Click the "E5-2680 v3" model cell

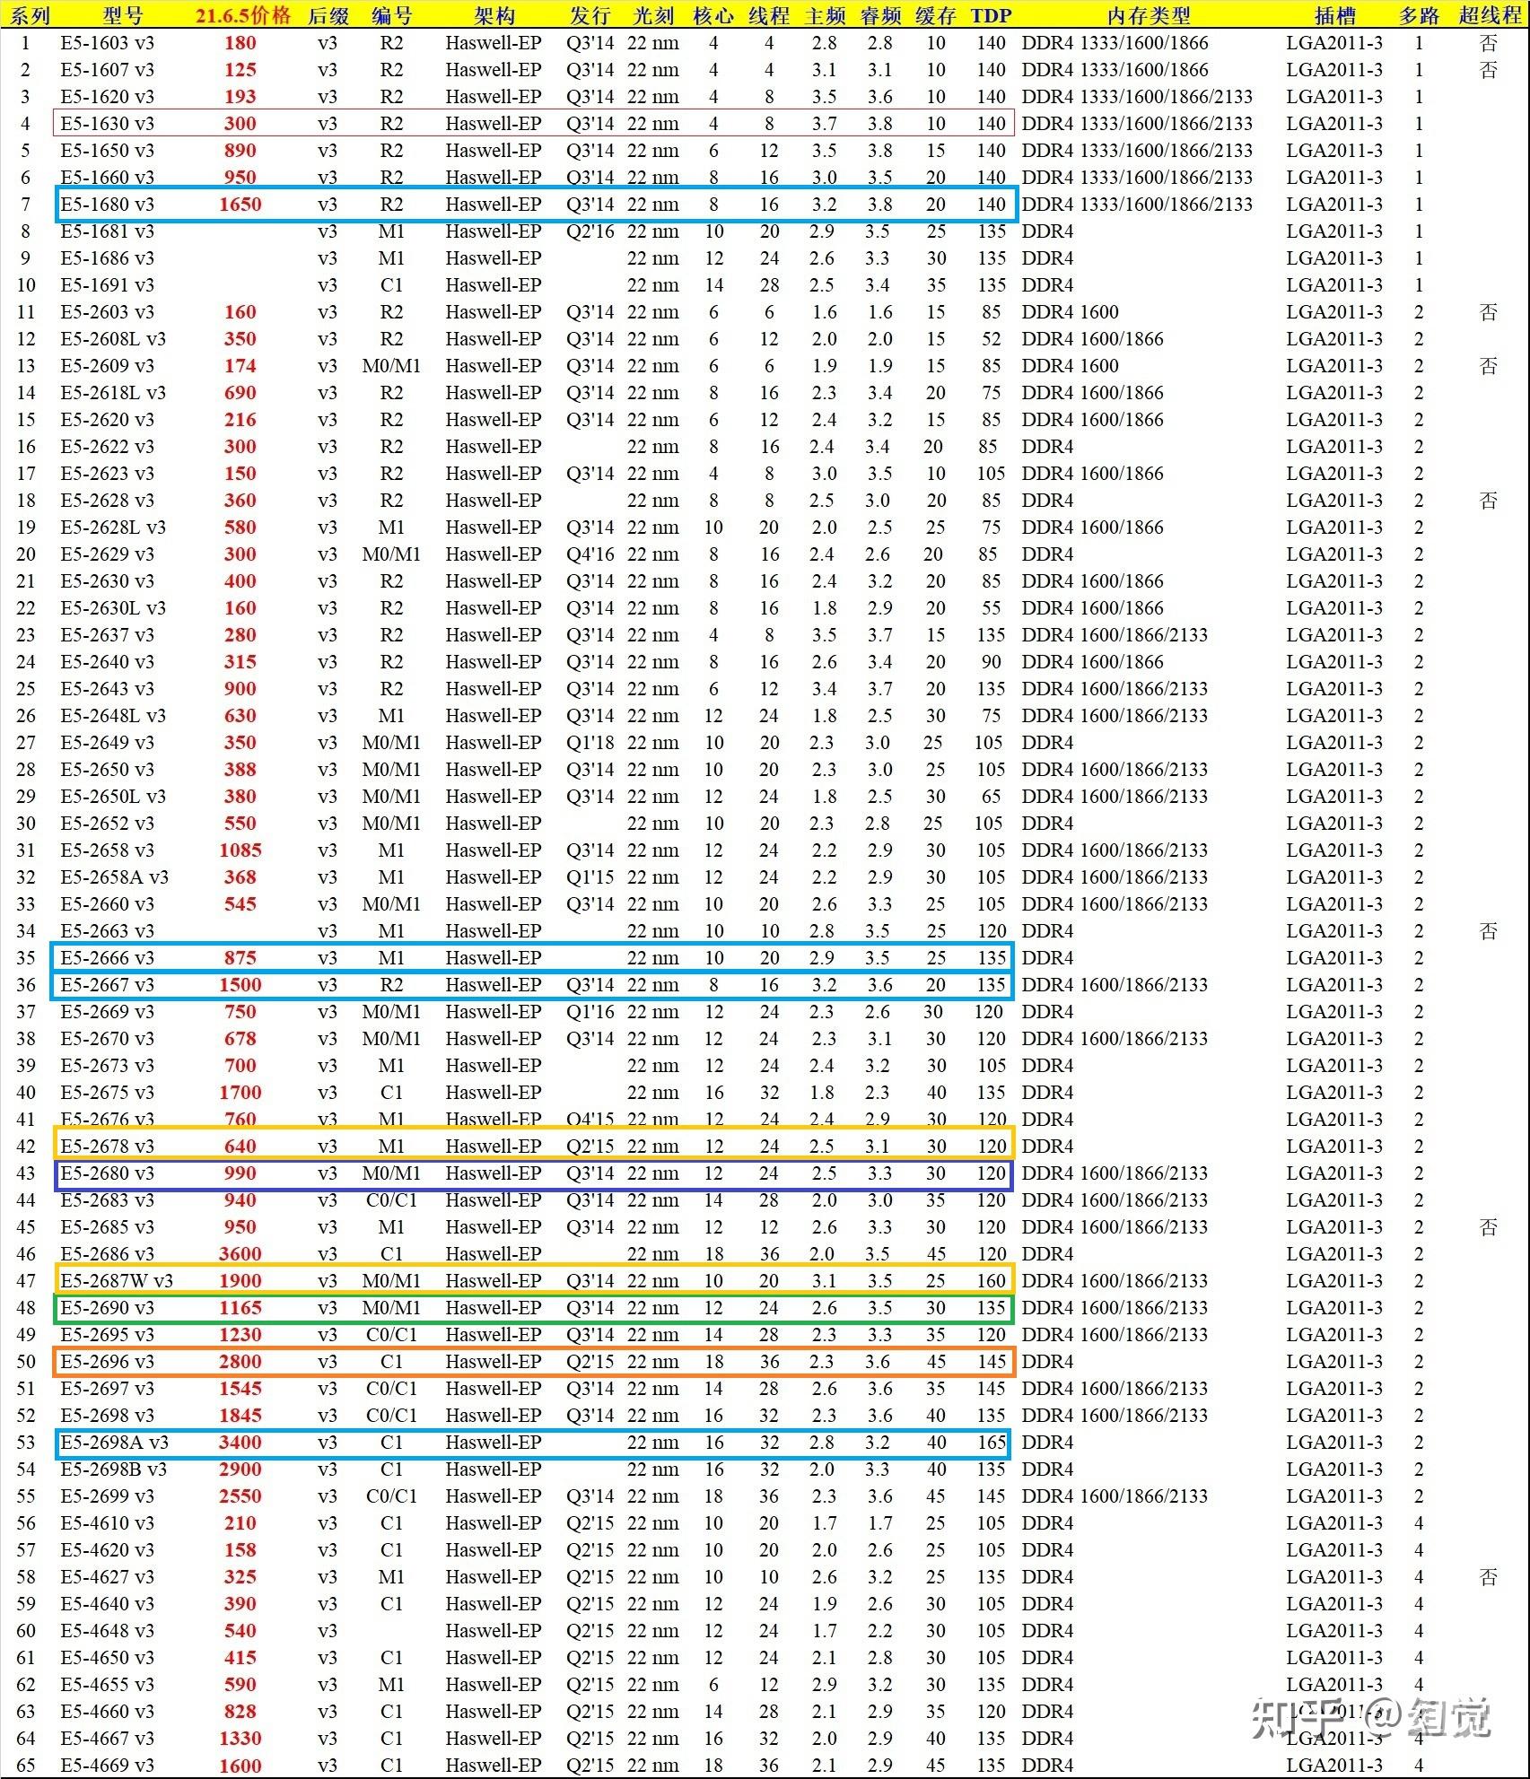(108, 1173)
